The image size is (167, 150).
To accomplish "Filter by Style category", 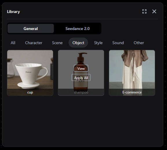I will tap(98, 43).
